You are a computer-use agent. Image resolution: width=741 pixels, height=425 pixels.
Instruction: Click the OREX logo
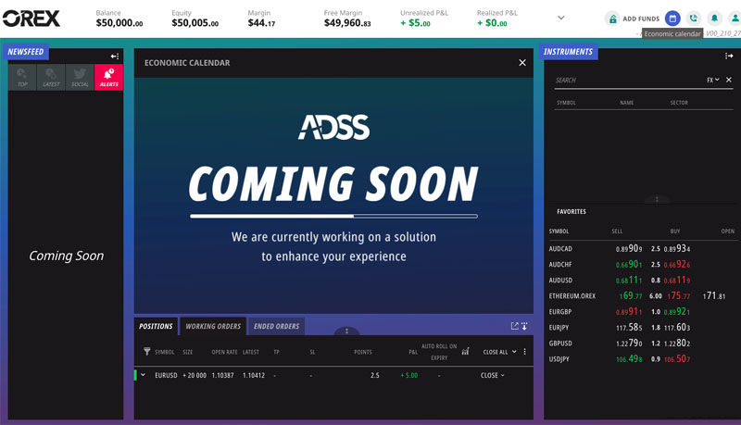point(31,19)
